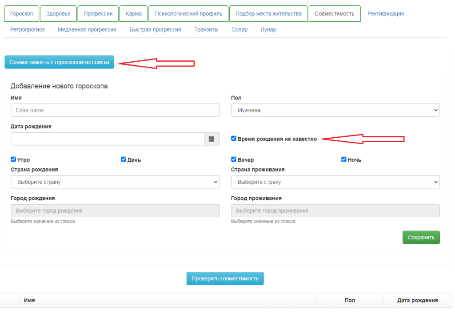Disable the "Ночь" checkbox

[x=344, y=159]
